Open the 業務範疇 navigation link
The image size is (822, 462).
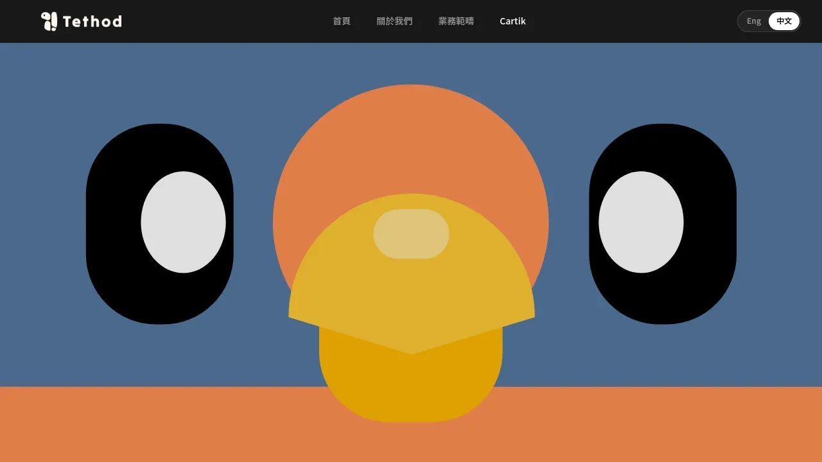pyautogui.click(x=456, y=21)
